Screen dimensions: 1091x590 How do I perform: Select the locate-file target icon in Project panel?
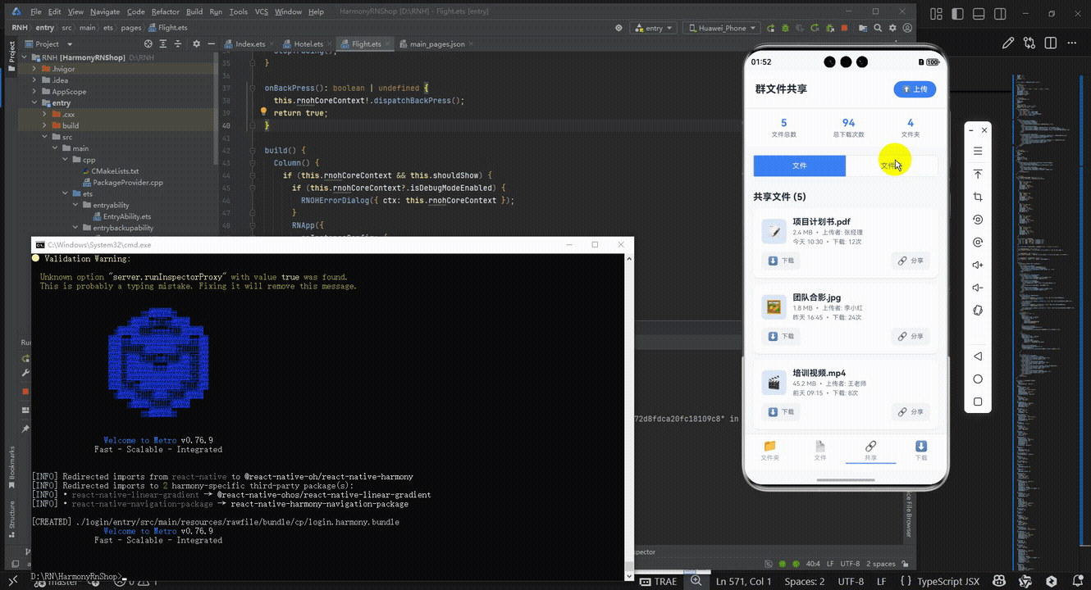(148, 44)
